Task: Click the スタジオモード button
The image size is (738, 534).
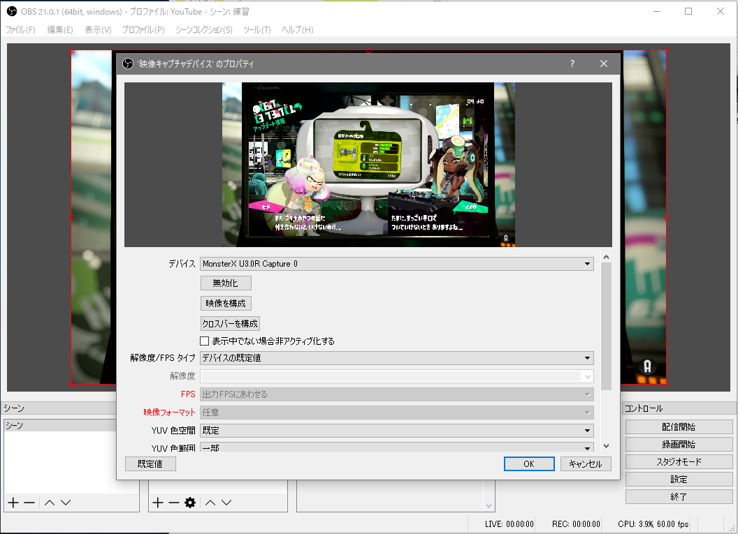Action: coord(679,461)
